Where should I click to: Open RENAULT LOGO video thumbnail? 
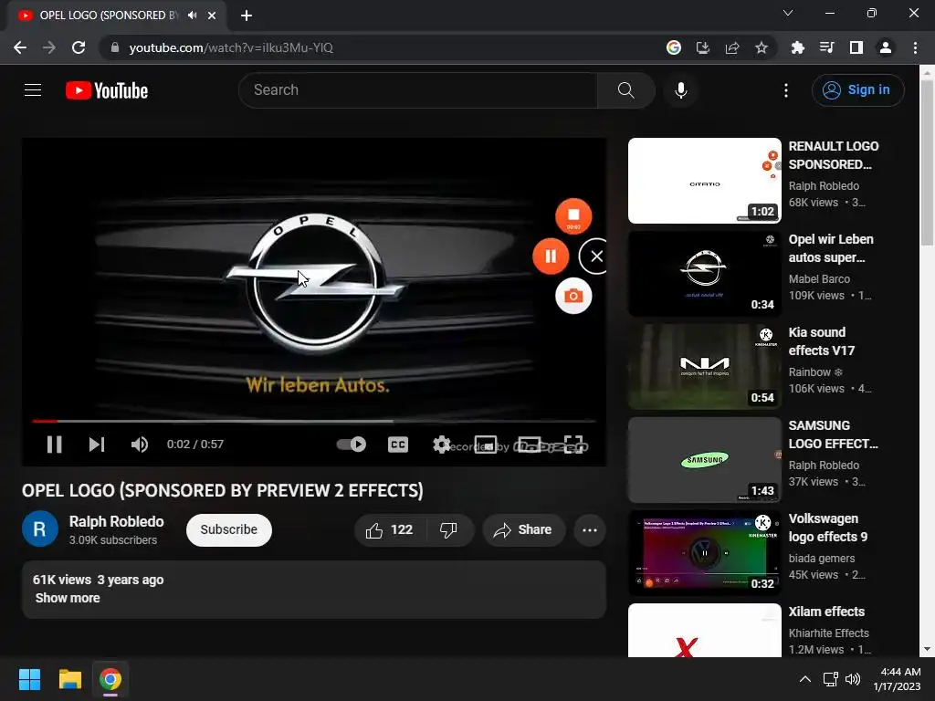click(704, 181)
